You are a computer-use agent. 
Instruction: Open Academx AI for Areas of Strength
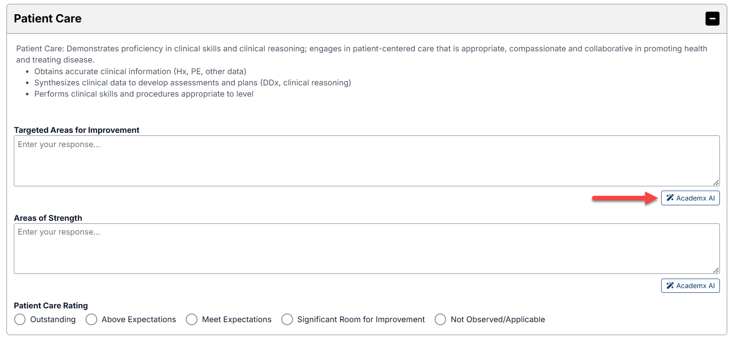click(690, 286)
